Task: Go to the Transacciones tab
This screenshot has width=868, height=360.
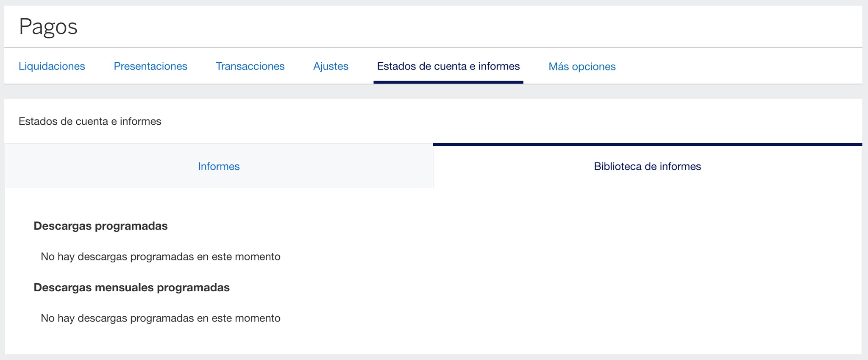Action: coord(250,66)
